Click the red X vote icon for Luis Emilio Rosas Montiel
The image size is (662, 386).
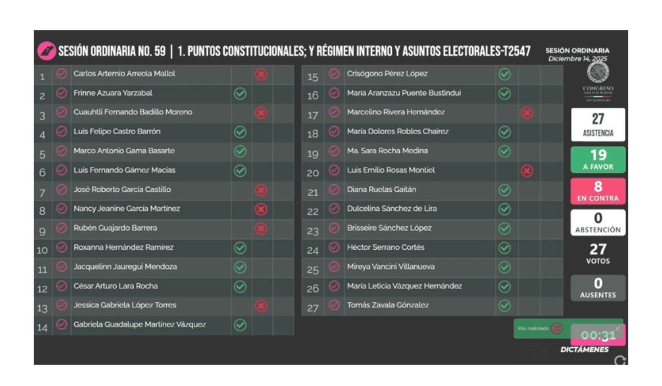tap(527, 171)
